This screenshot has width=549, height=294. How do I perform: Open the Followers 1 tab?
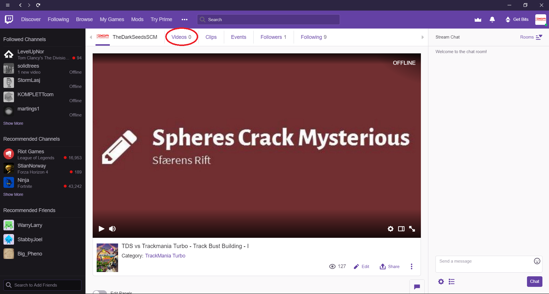coord(273,37)
